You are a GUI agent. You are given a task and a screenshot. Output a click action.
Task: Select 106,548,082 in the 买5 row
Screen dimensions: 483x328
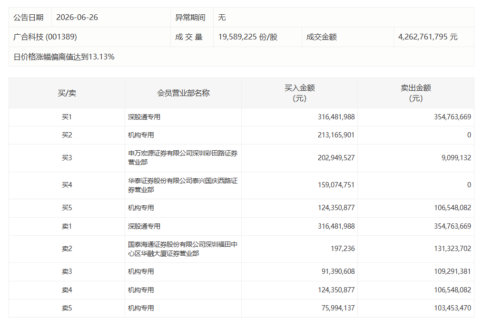pyautogui.click(x=453, y=208)
